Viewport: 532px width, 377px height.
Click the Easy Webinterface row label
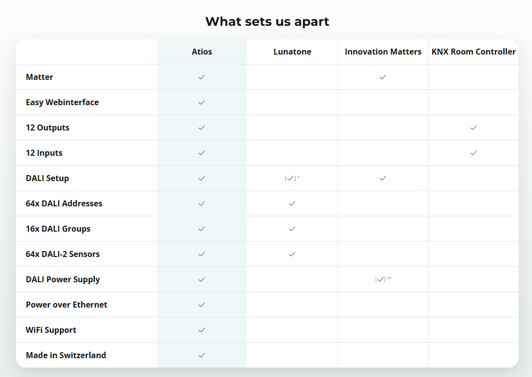pos(62,102)
